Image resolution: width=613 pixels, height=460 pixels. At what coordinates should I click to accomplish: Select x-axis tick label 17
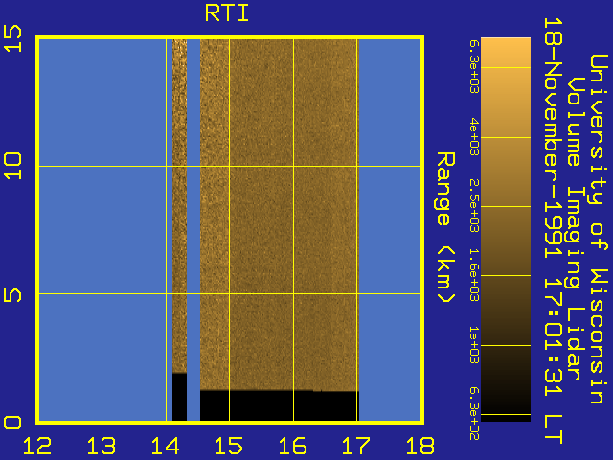pyautogui.click(x=356, y=446)
